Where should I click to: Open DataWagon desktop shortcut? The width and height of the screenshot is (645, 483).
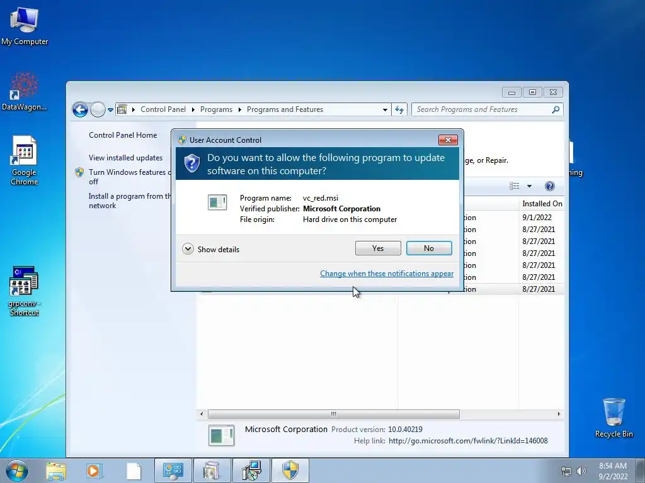pyautogui.click(x=25, y=91)
